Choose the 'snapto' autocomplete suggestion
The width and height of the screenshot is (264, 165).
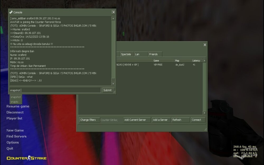pyautogui.click(x=15, y=102)
